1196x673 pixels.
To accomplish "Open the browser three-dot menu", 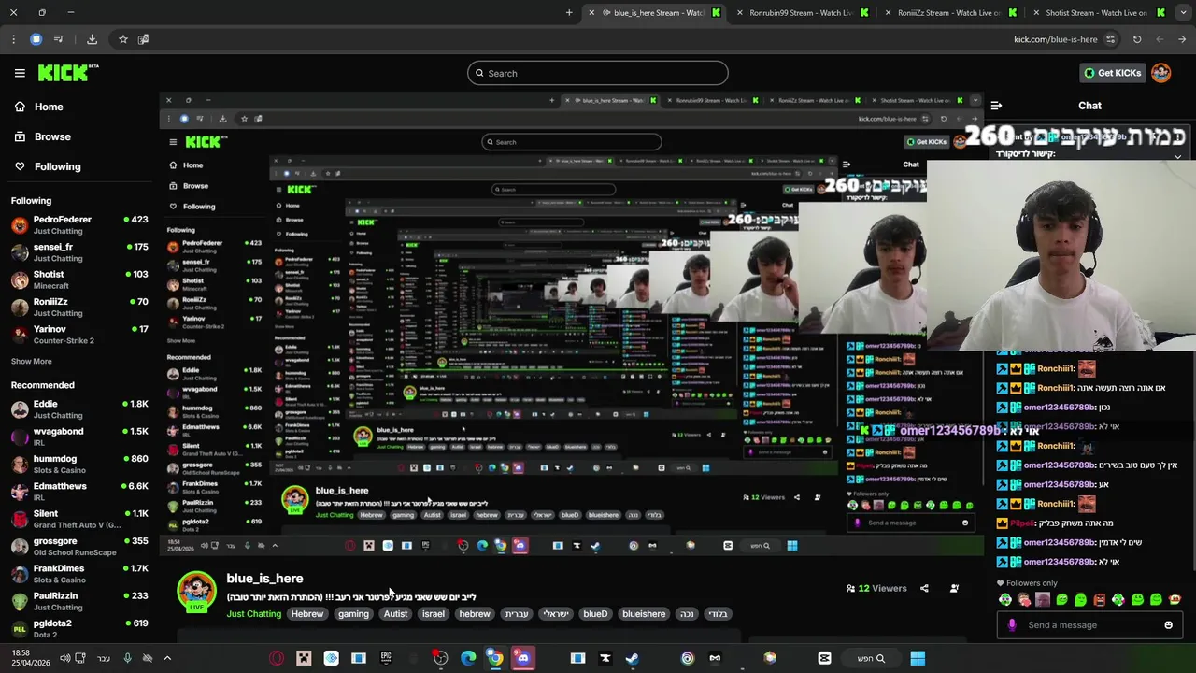I will [13, 39].
